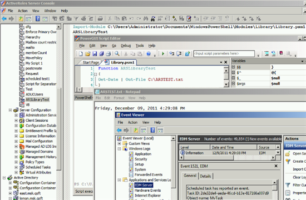Select the General tab of Event 1521
The height and width of the screenshot is (200, 306).
[x=190, y=176]
